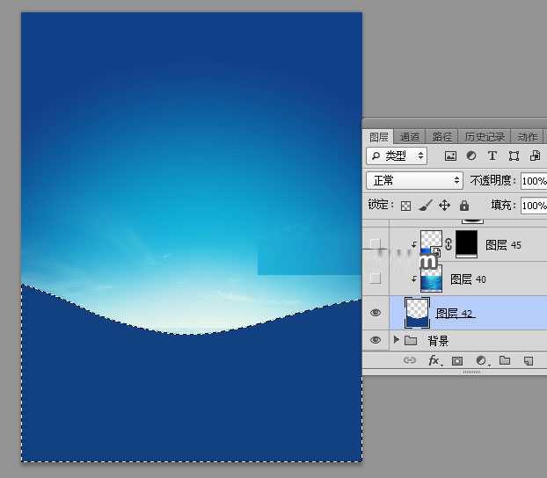
Task: Expand the 背景 group triangle
Action: point(396,340)
